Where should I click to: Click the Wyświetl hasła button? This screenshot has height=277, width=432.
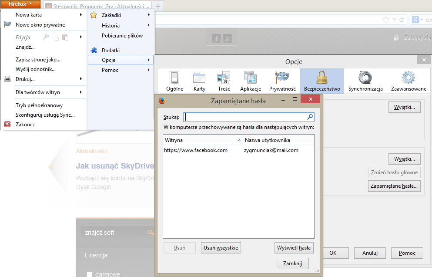[x=294, y=248]
